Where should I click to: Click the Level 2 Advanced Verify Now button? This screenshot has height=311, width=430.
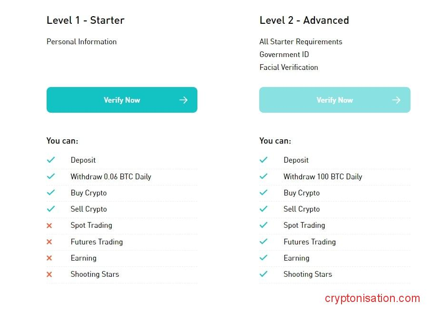click(334, 100)
